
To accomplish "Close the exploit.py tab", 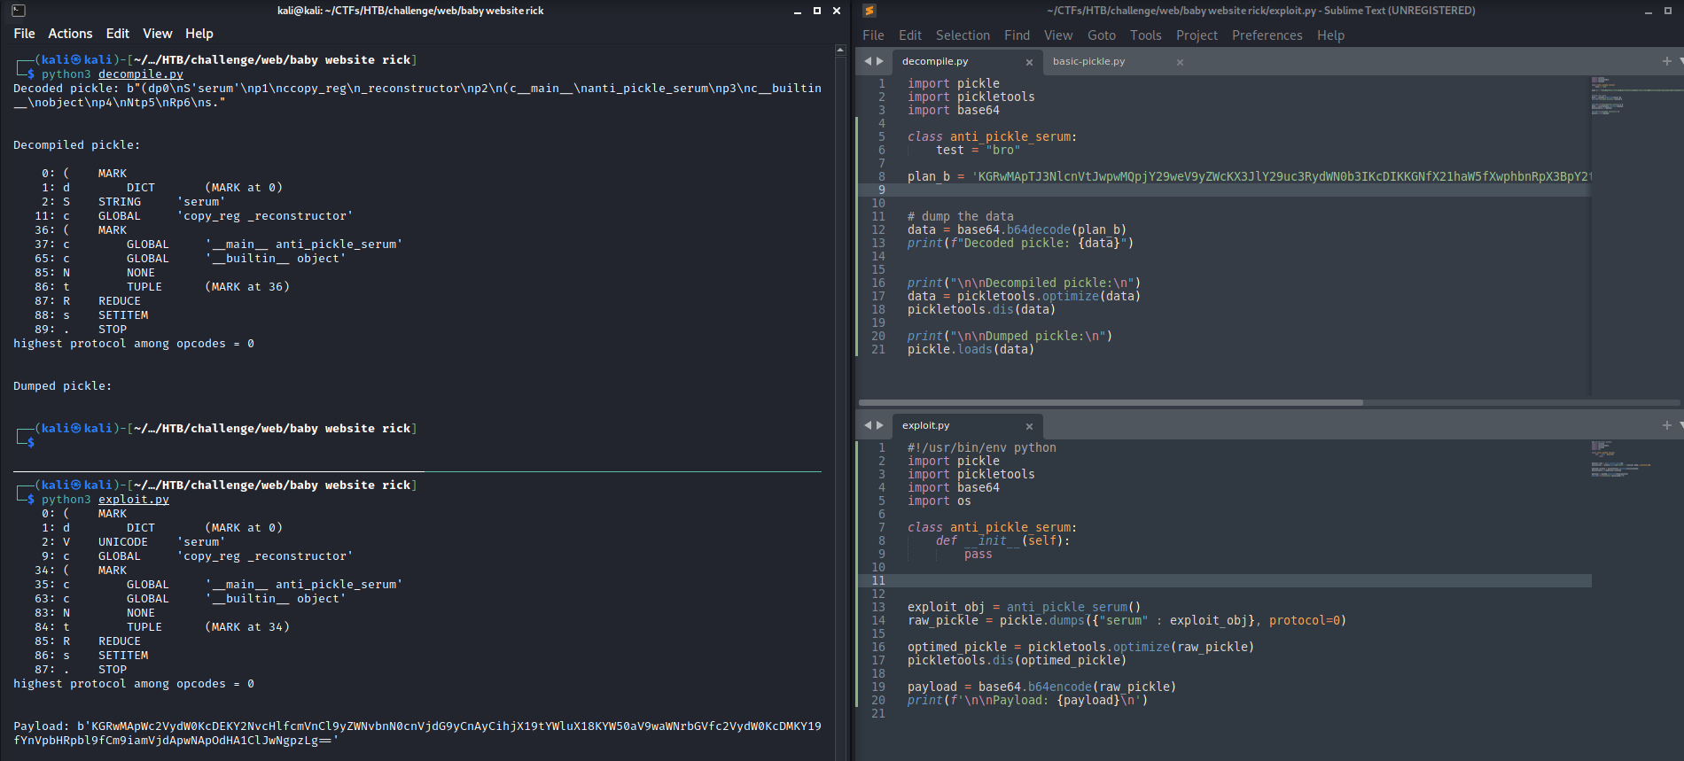I will point(1029,426).
